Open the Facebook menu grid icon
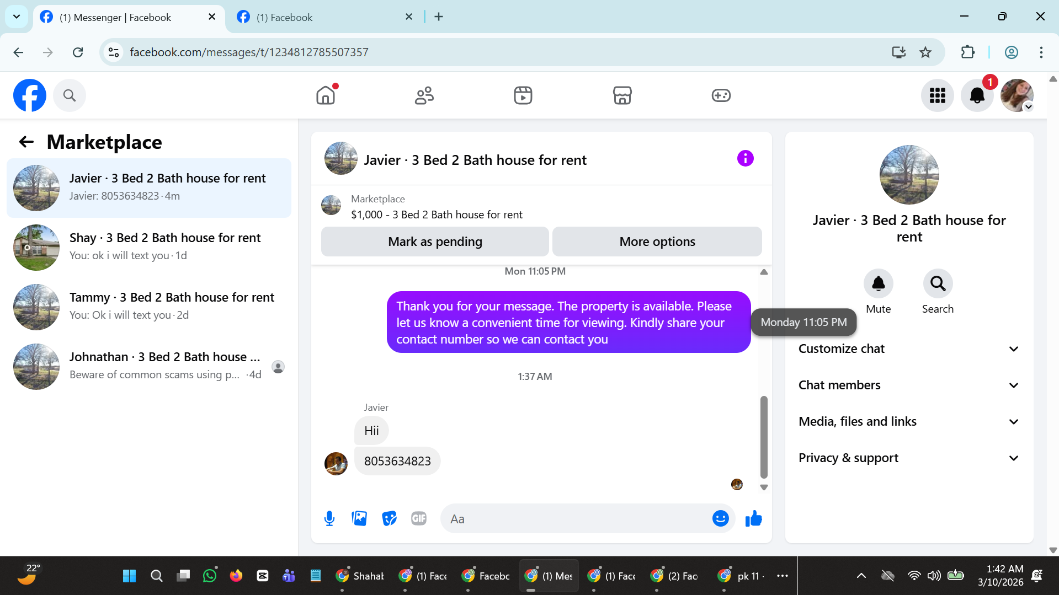 click(937, 95)
